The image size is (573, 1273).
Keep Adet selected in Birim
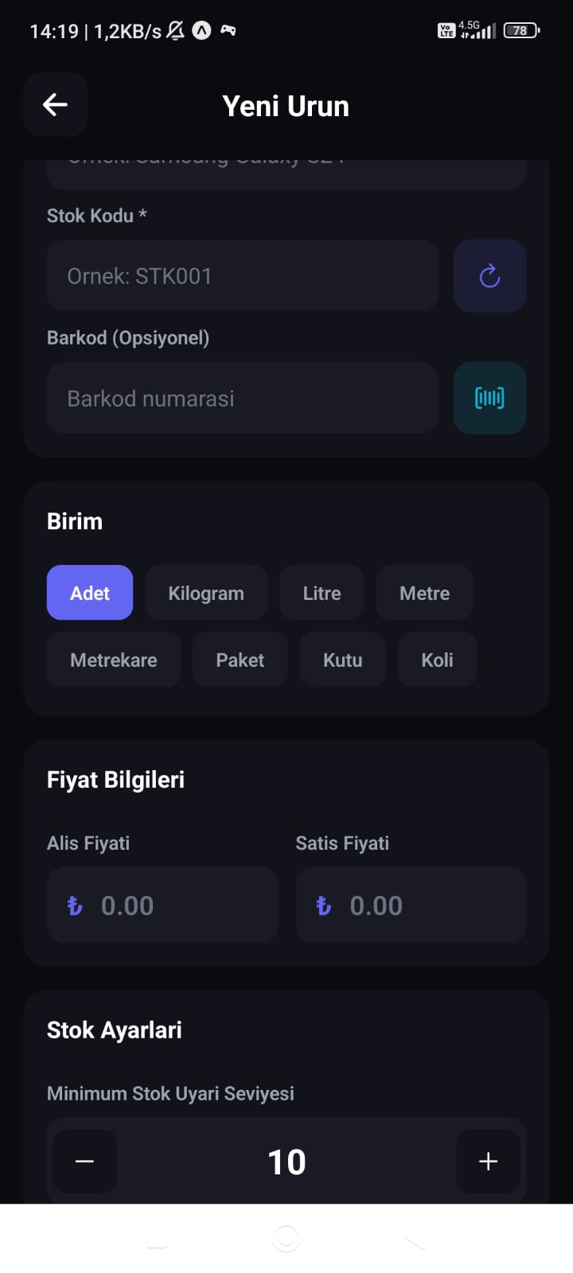click(x=89, y=593)
